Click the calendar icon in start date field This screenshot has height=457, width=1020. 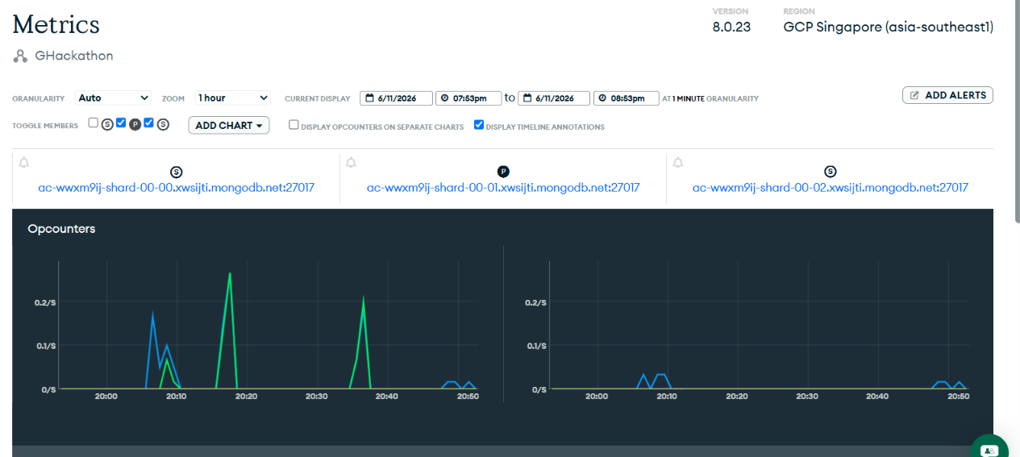pyautogui.click(x=369, y=98)
